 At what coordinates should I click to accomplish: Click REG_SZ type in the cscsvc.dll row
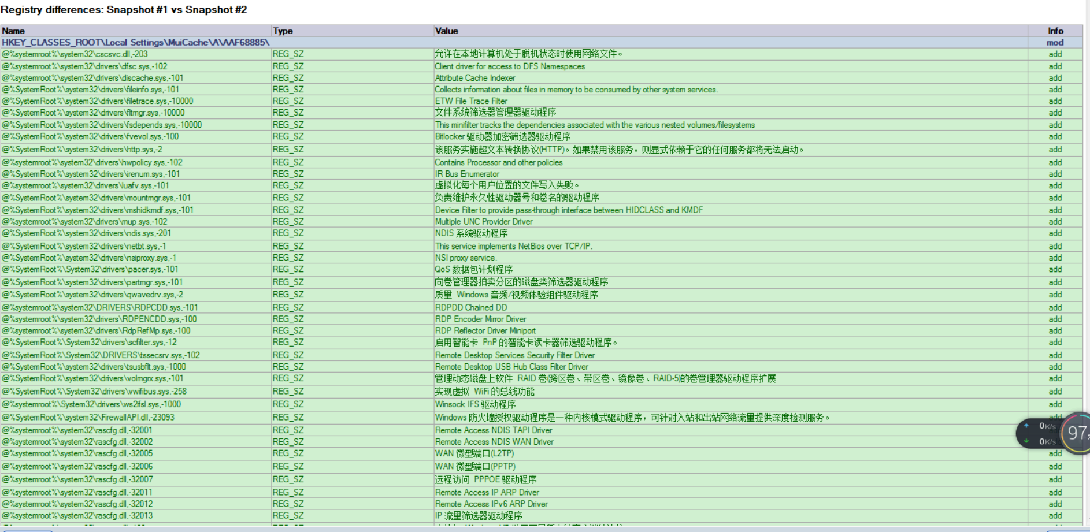click(288, 54)
